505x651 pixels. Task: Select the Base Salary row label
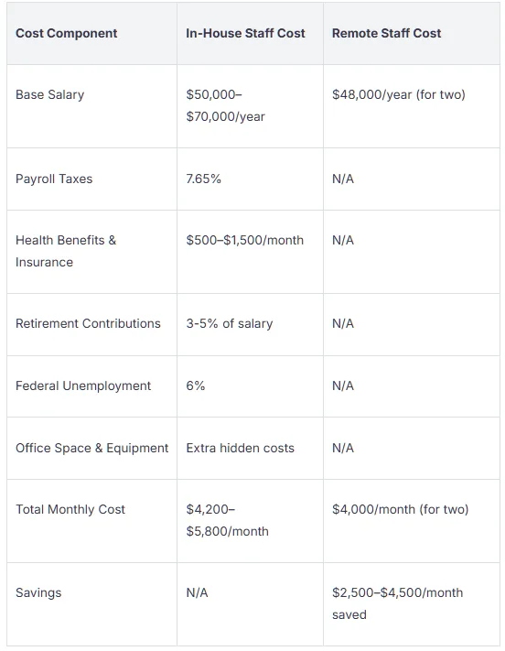49,94
